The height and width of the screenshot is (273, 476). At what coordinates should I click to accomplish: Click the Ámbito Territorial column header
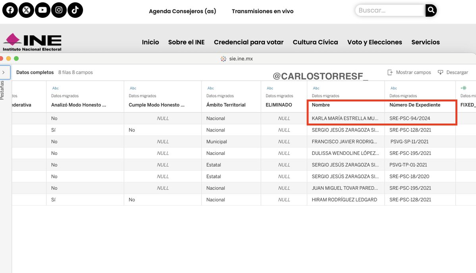click(226, 105)
